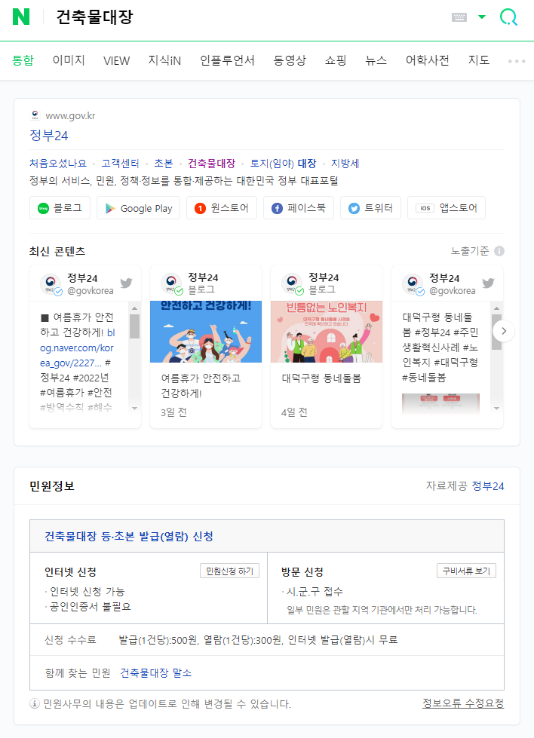The image size is (534, 738).
Task: Click the 정부24 avatar on the first Twitter card
Action: 51,283
